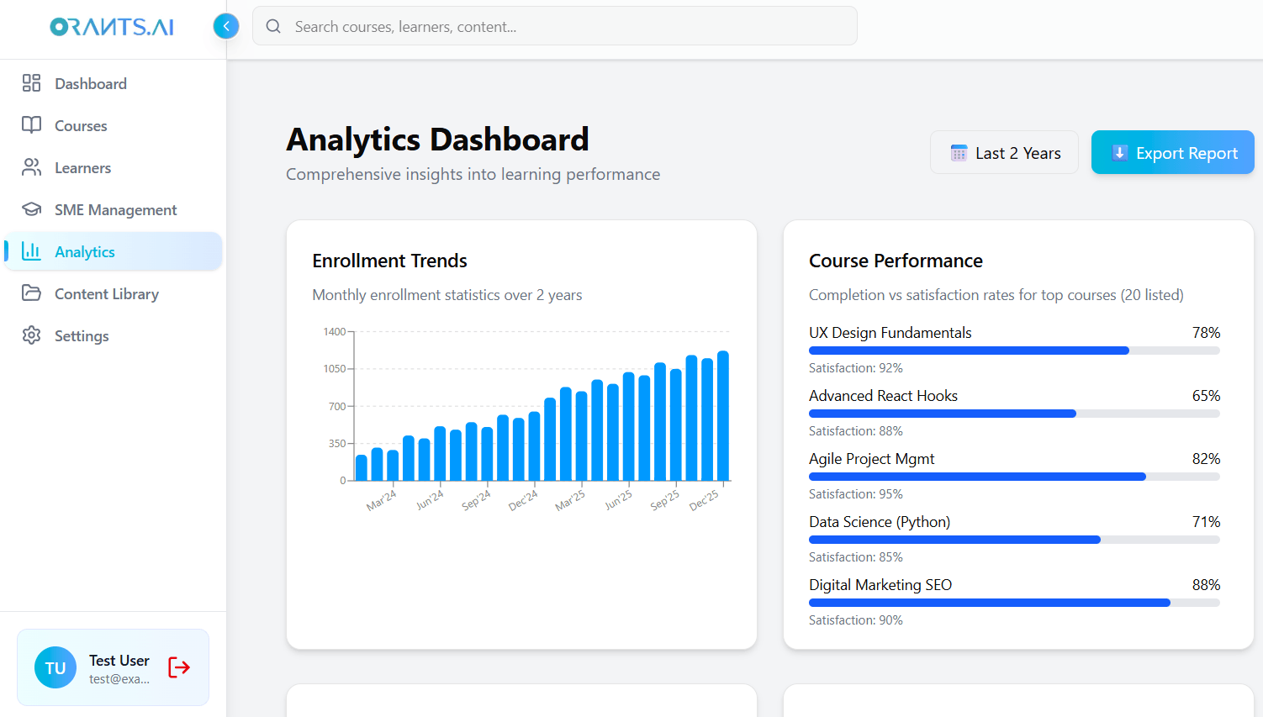Select the SME Management graduation cap icon
1263x717 pixels.
click(x=31, y=209)
